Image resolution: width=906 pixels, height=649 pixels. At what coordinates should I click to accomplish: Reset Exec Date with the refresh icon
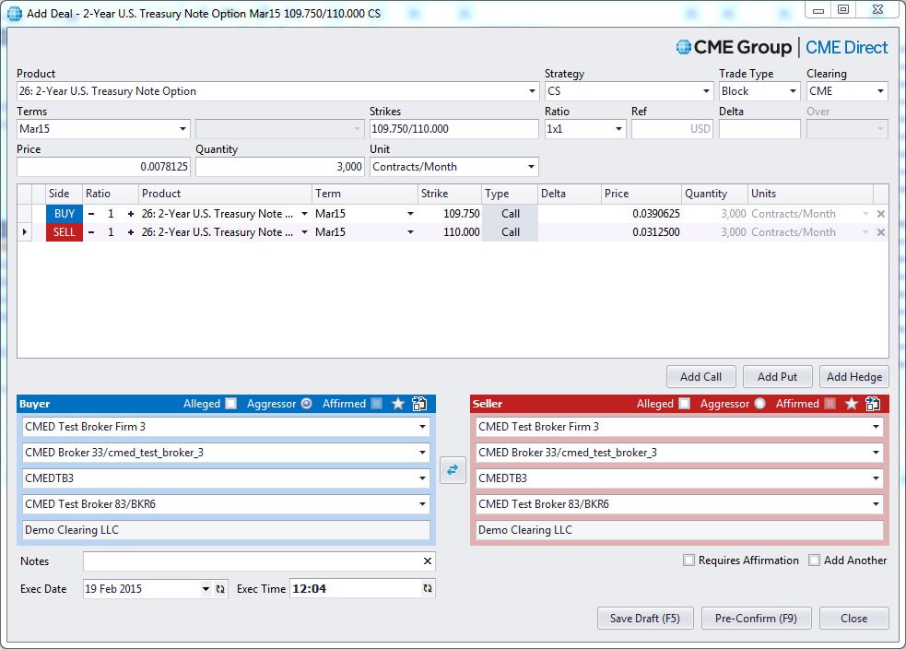tap(220, 589)
